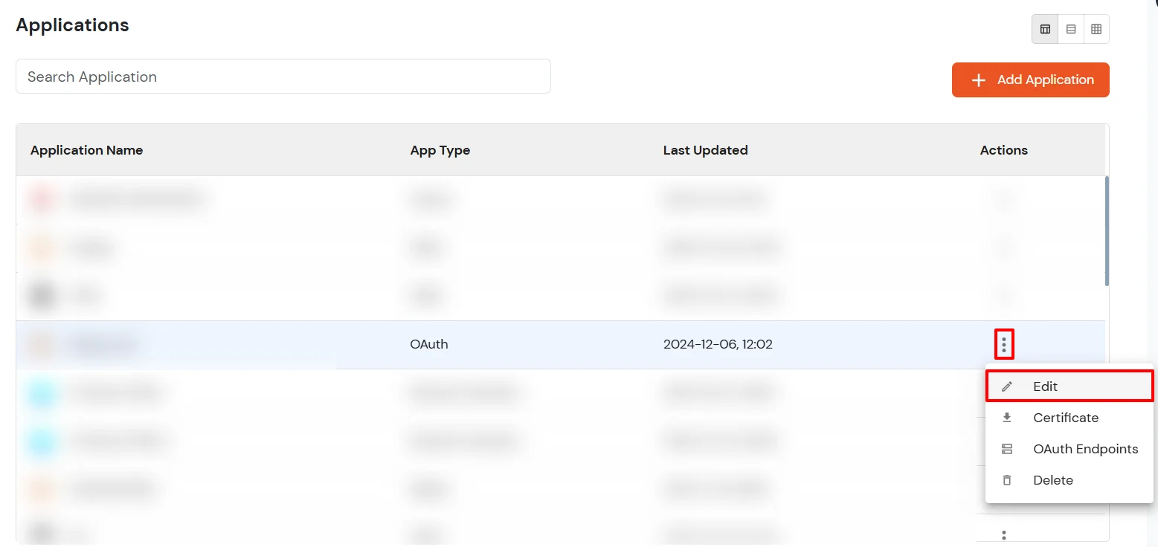
Task: Click the OAuth Endpoints icon
Action: [1008, 448]
